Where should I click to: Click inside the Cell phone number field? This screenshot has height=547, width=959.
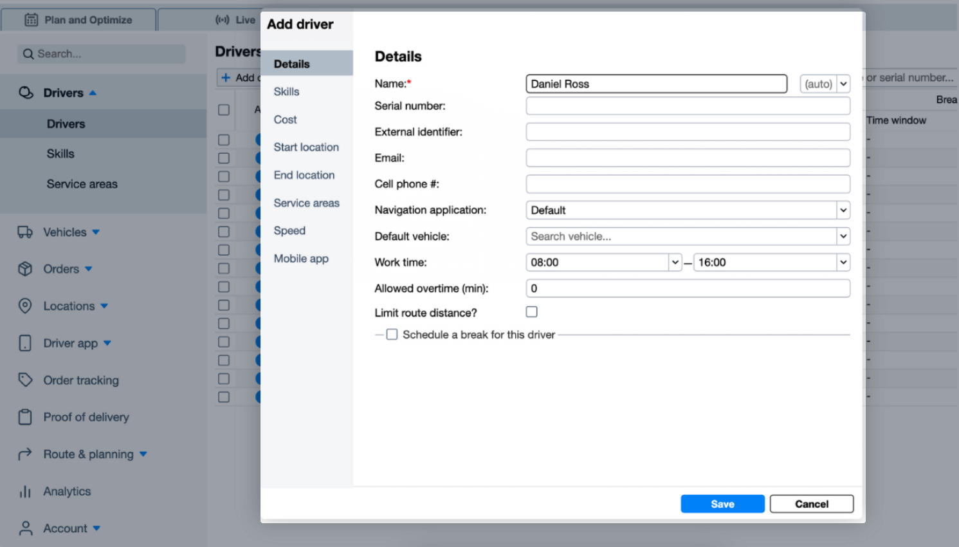[688, 184]
